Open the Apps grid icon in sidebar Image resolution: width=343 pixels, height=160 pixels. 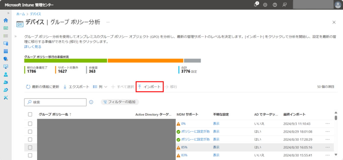[x=5, y=51]
